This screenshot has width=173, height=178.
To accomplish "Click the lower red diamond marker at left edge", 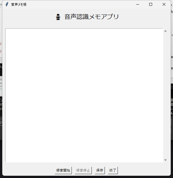I will [x=1, y=51].
